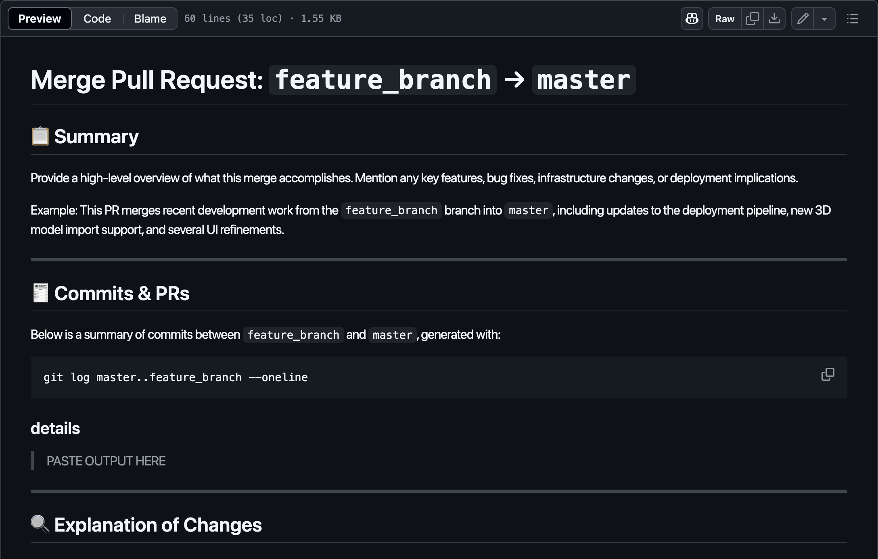Image resolution: width=878 pixels, height=559 pixels.
Task: Download the raw file icon
Action: 774,19
